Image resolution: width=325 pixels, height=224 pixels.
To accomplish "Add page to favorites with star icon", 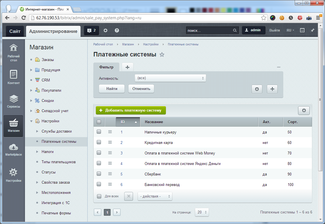I will click(x=162, y=55).
